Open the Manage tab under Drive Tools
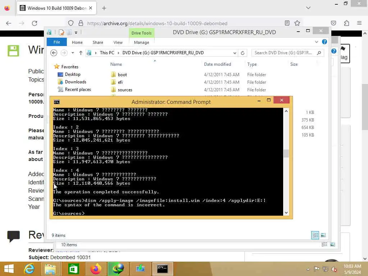 (142, 42)
